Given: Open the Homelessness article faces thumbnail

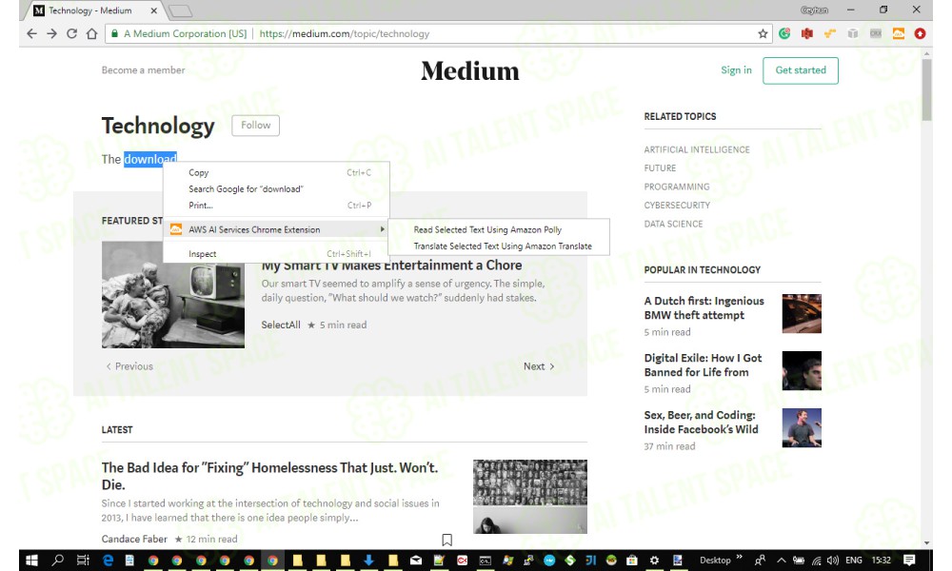Looking at the screenshot, I should [530, 497].
